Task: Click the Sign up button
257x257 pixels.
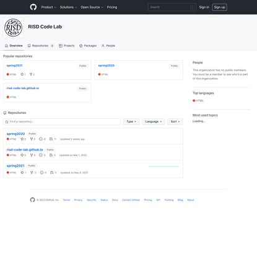Action: click(219, 7)
